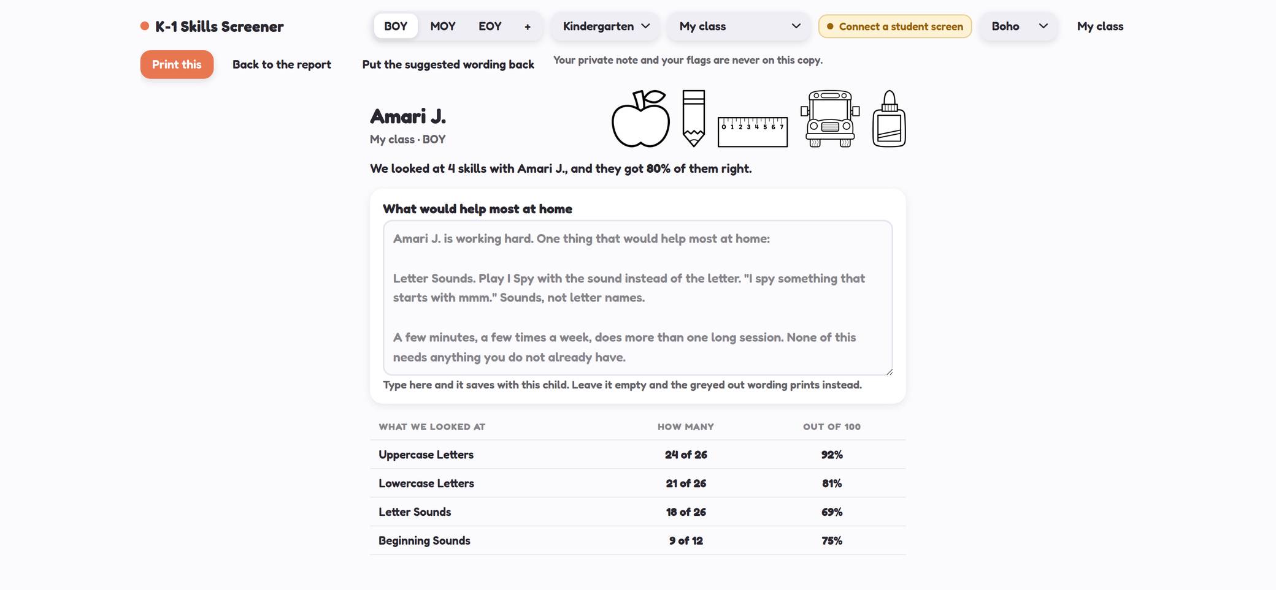
Task: Click the apple illustration icon
Action: 640,119
